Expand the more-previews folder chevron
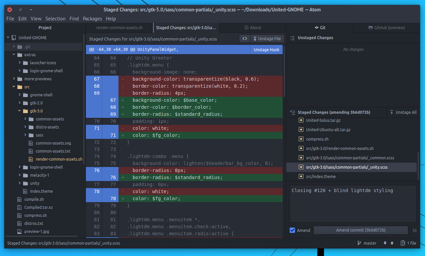 point(14,79)
